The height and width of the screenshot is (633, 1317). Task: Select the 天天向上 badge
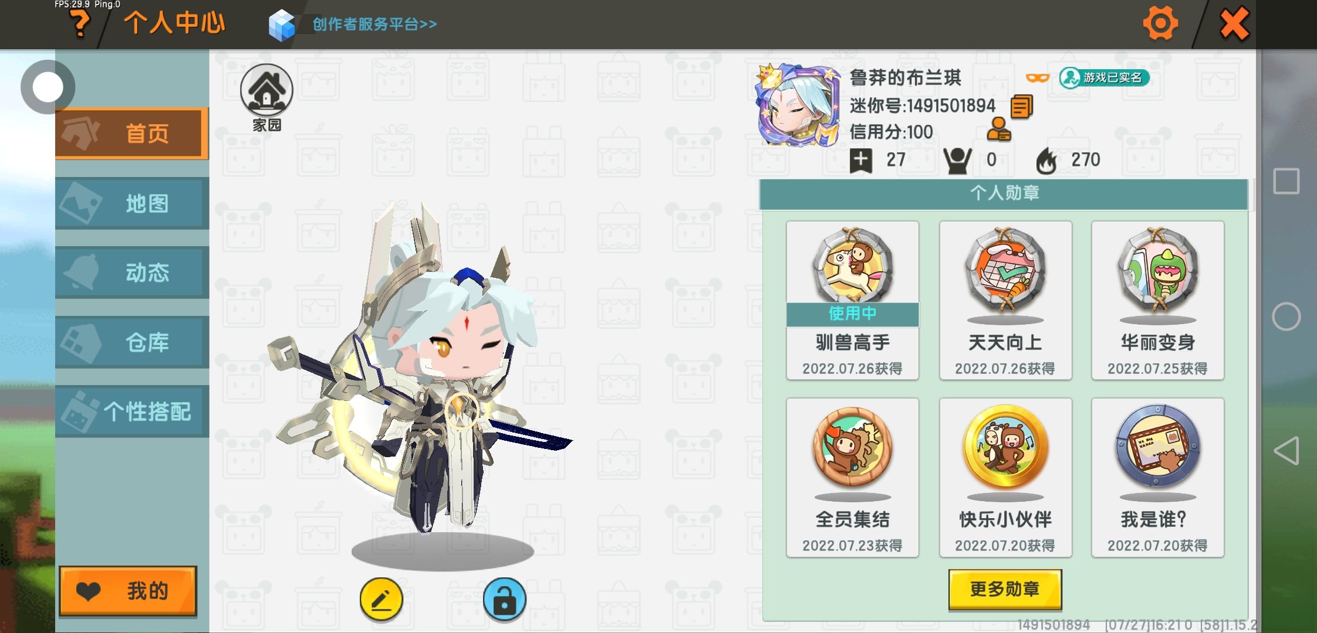coord(1005,300)
